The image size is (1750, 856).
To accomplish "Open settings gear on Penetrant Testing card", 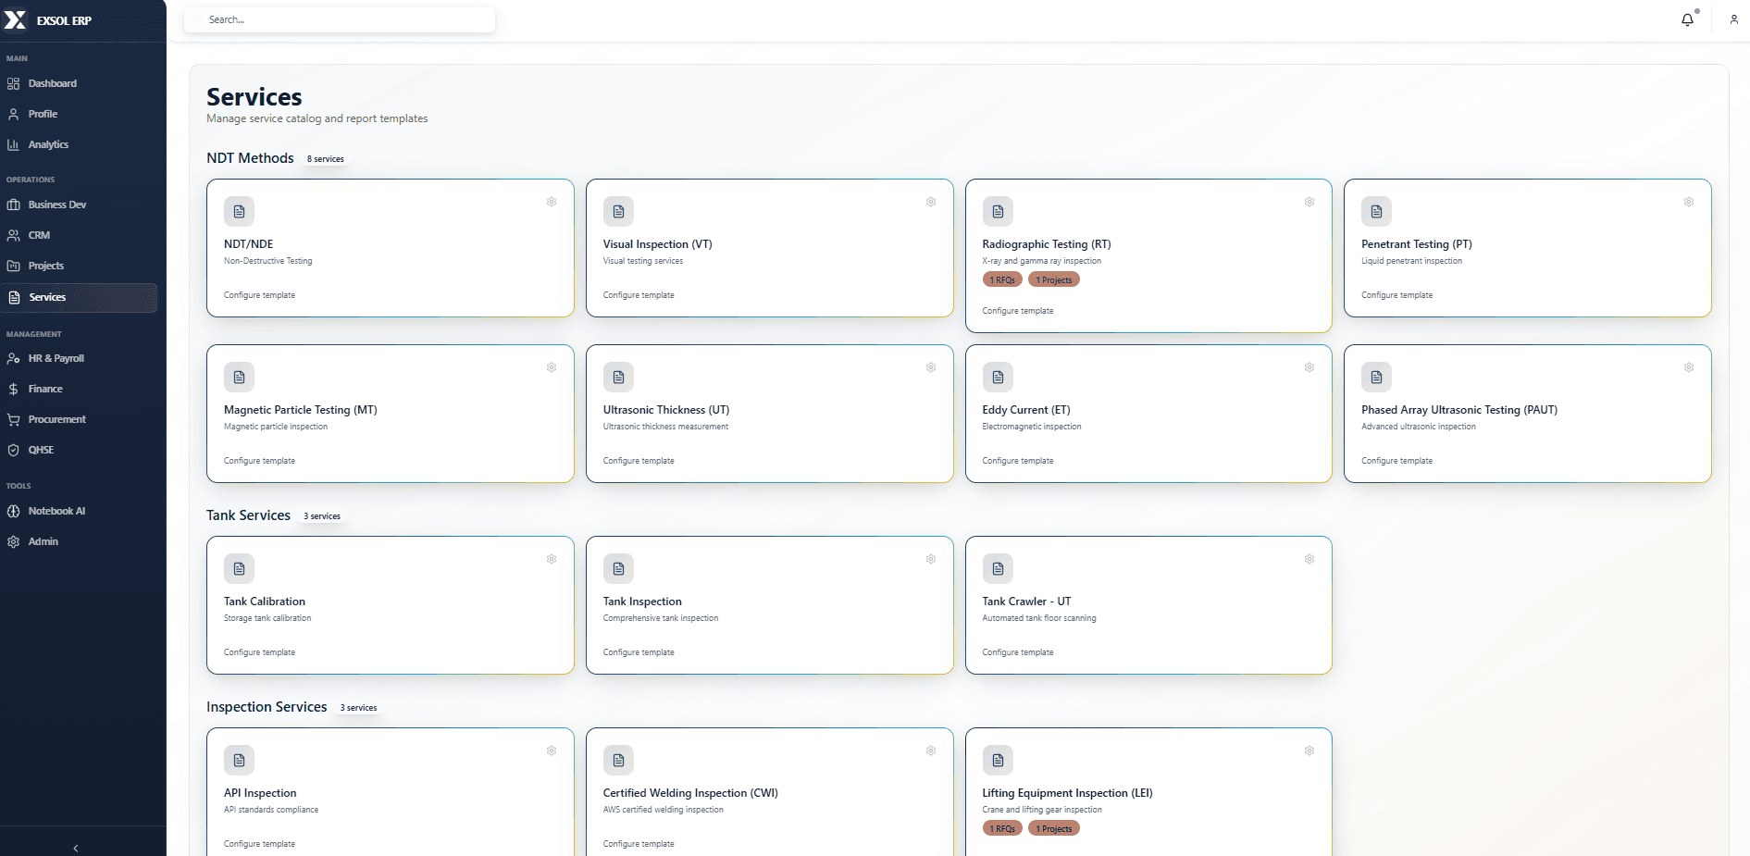I will coord(1689,202).
